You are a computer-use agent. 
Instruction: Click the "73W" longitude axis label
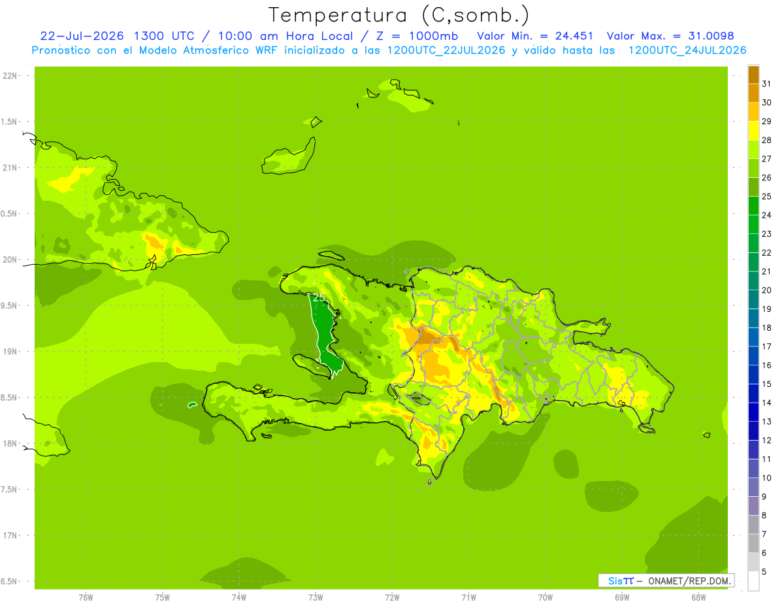316,598
